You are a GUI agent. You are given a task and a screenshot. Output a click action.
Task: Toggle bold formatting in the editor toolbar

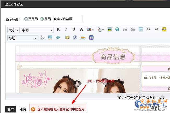(x=58, y=30)
